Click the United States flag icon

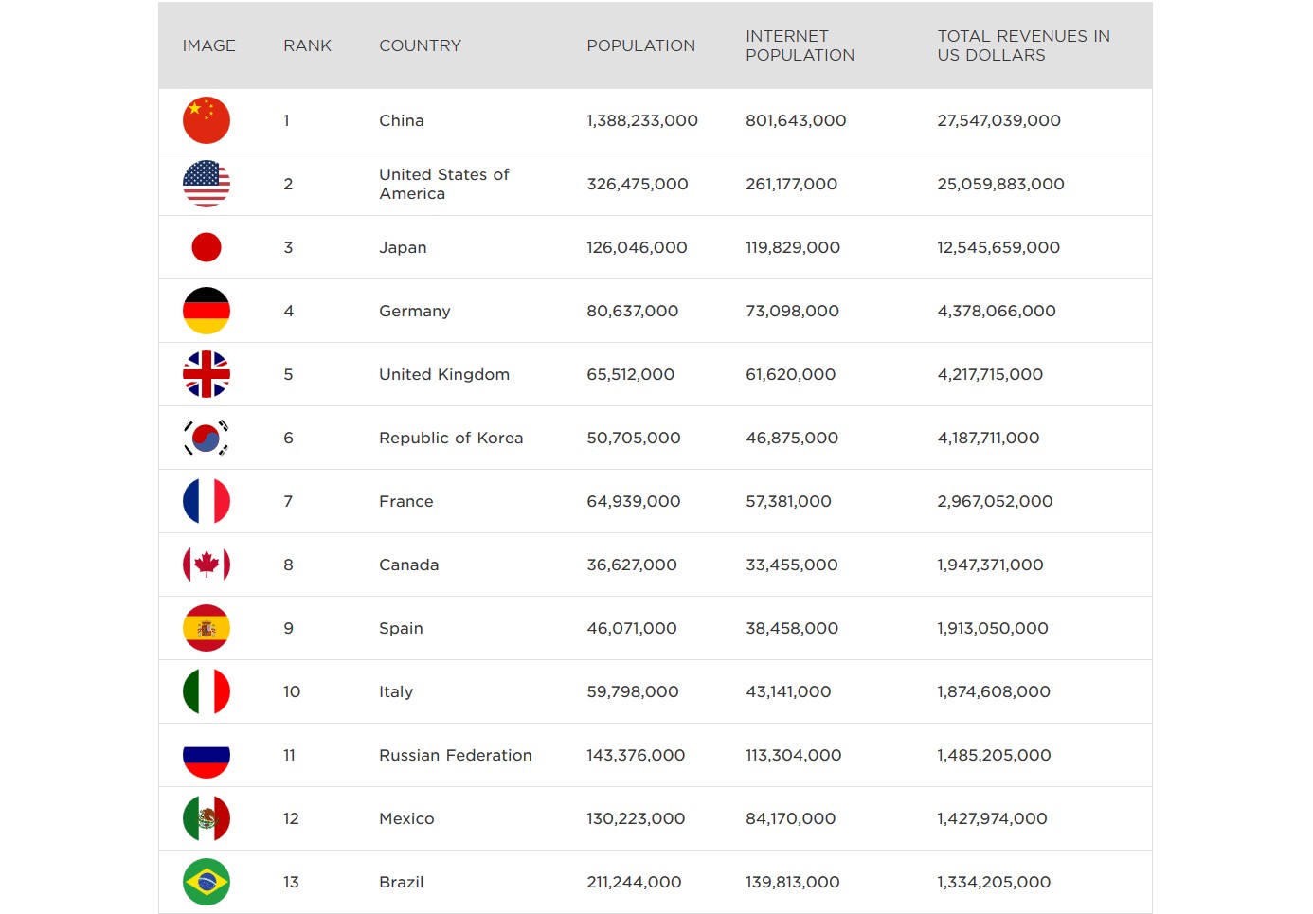pyautogui.click(x=207, y=184)
